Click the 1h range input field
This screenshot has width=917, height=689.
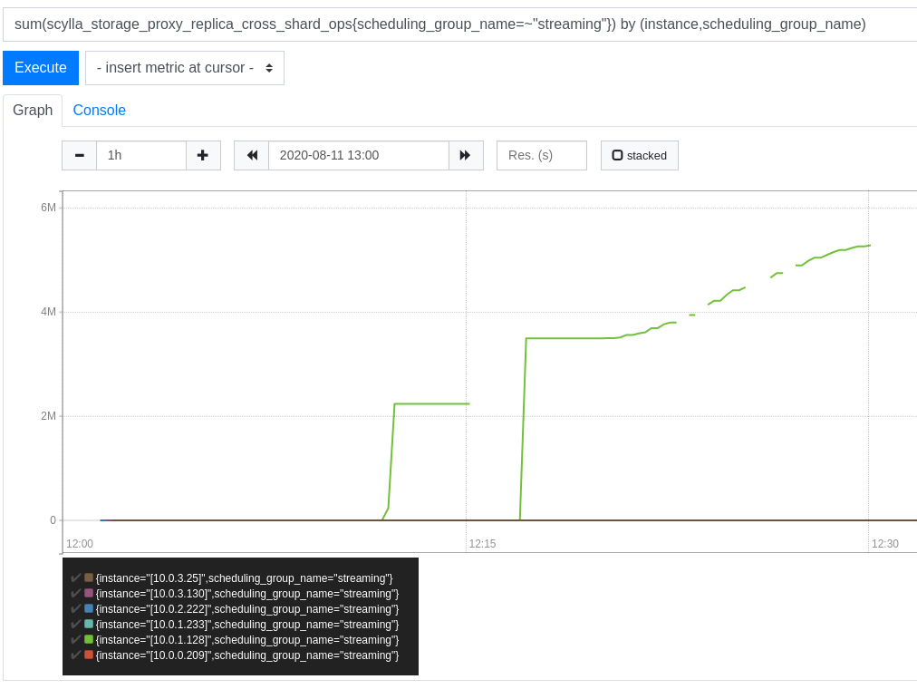[141, 156]
